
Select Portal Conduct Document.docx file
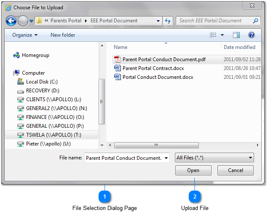click(x=158, y=77)
